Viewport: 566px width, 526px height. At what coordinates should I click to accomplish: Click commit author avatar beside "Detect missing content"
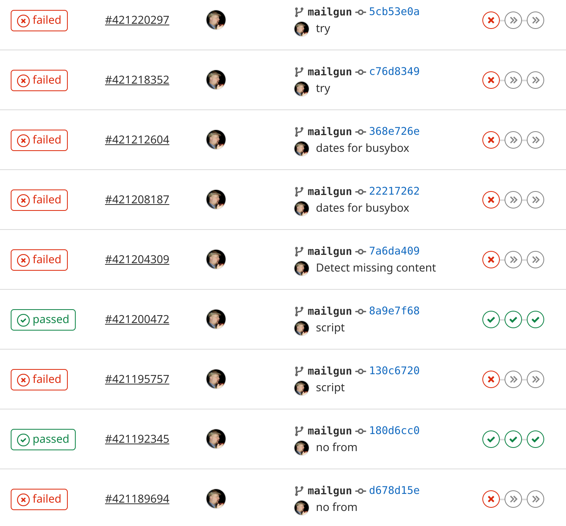tap(302, 268)
